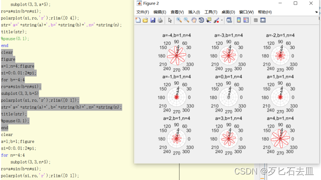Toggle the Data Cursor tool
Viewport: 321px width, 180px height.
coord(209,20)
